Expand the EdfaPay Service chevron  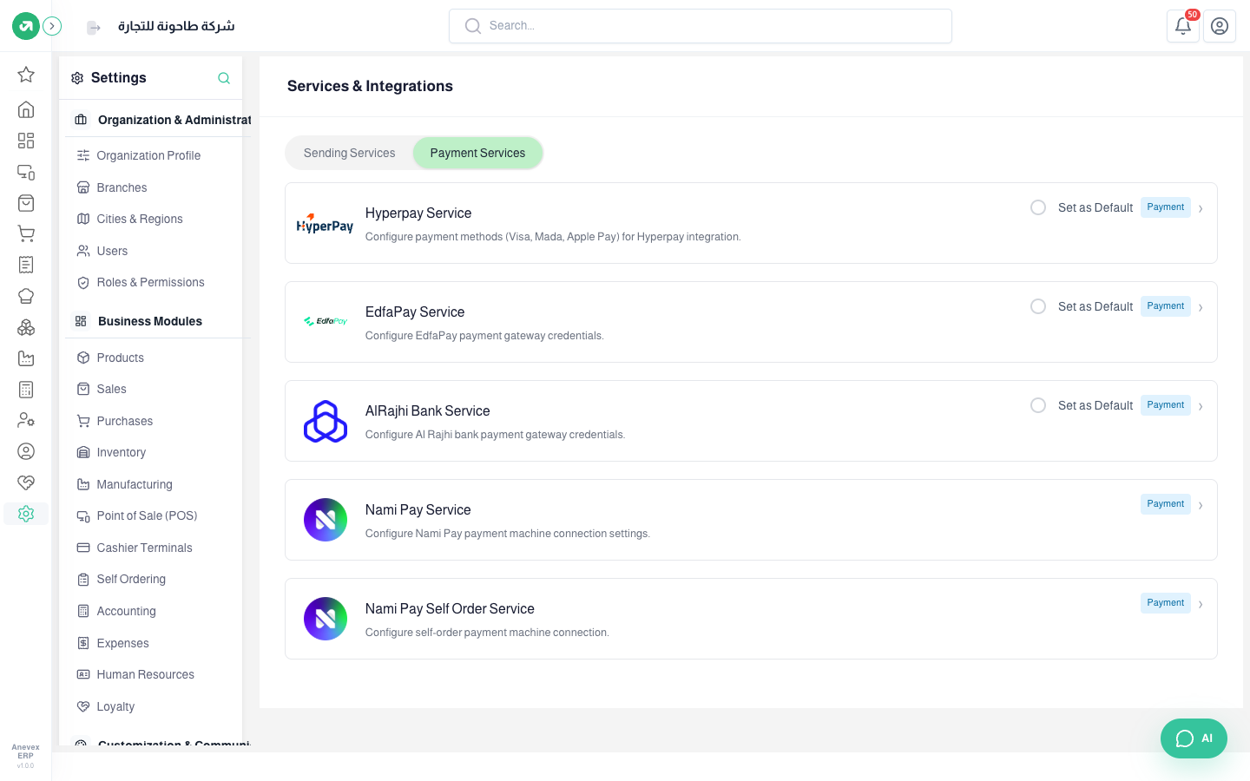[x=1201, y=307]
